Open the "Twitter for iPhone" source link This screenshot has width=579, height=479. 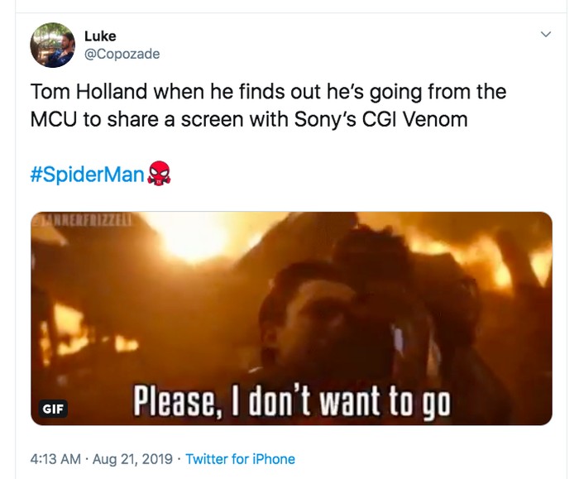coord(240,458)
